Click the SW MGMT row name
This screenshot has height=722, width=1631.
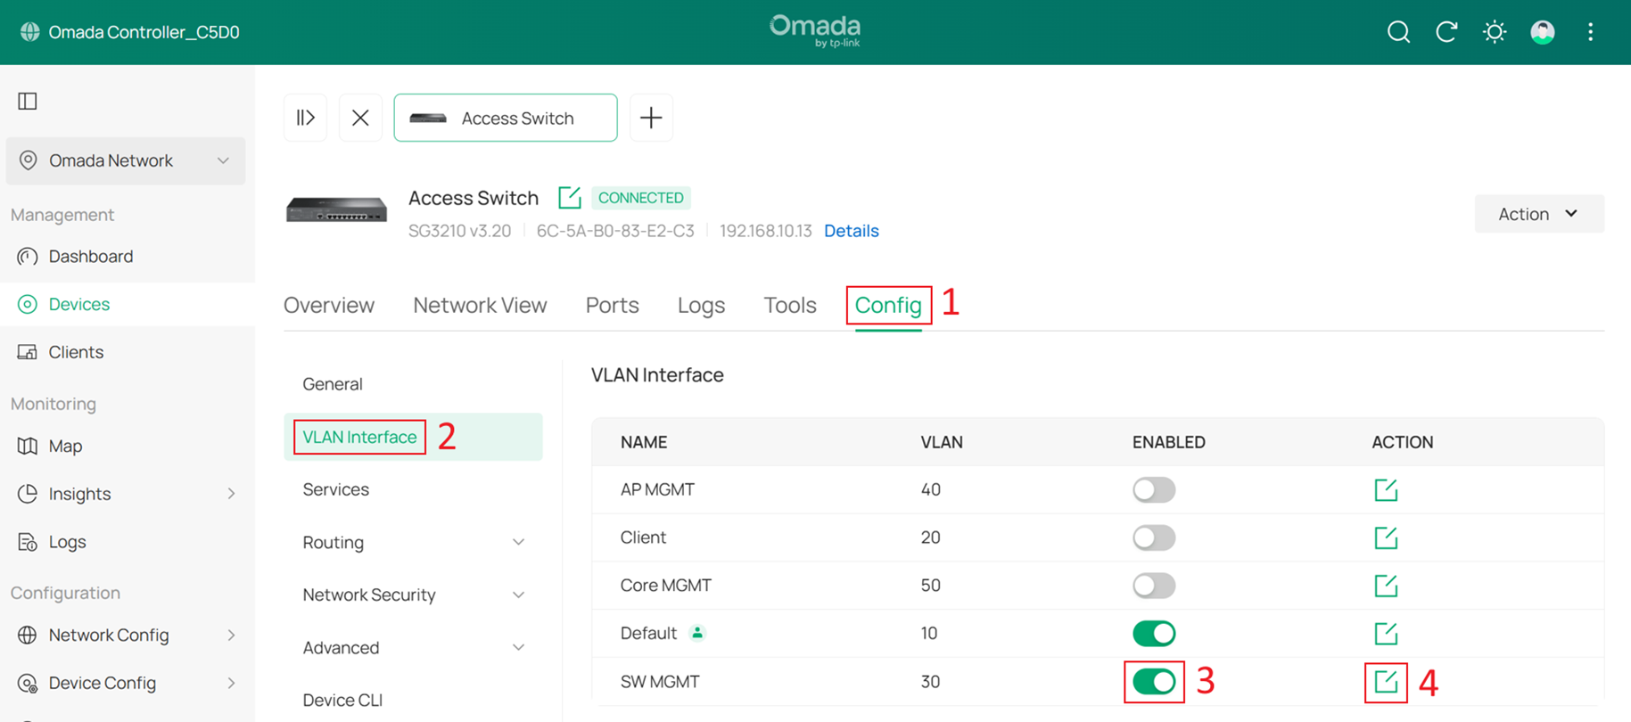[x=660, y=682]
